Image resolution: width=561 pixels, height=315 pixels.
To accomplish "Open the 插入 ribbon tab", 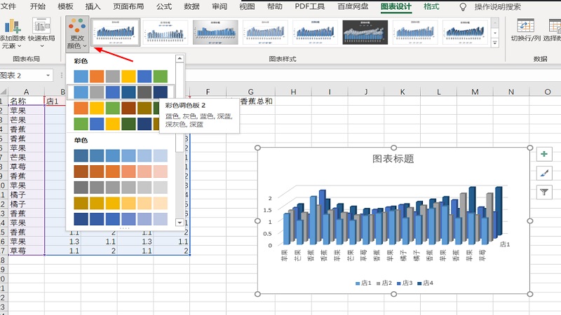I will coord(93,6).
